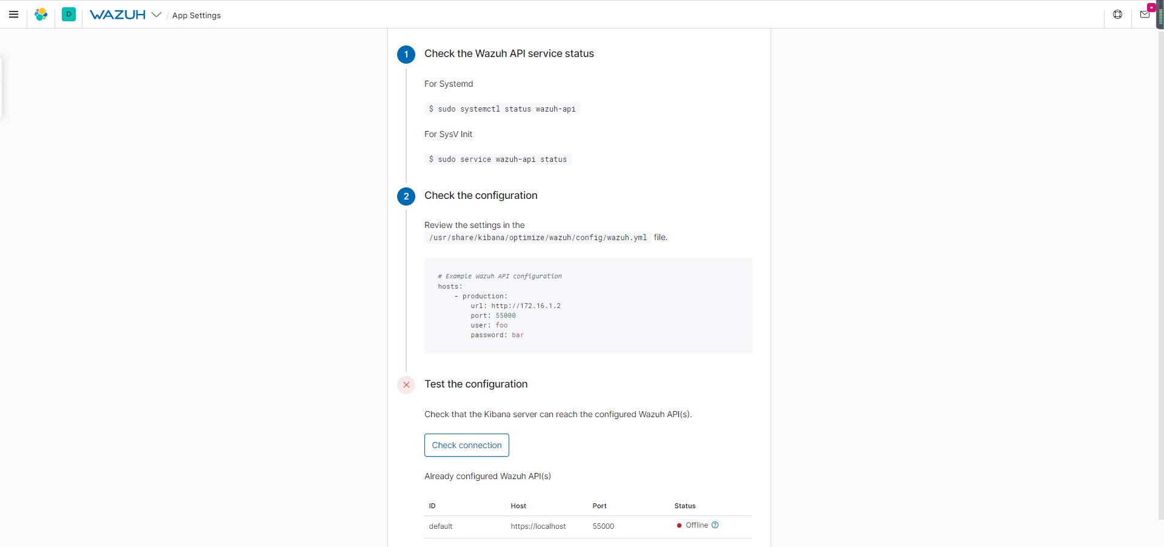Click the Elastic logo in the header
Screen dimensions: 1164x547
point(41,15)
